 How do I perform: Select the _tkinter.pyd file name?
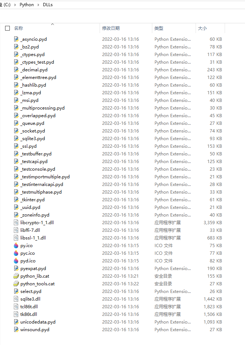coord(32,200)
